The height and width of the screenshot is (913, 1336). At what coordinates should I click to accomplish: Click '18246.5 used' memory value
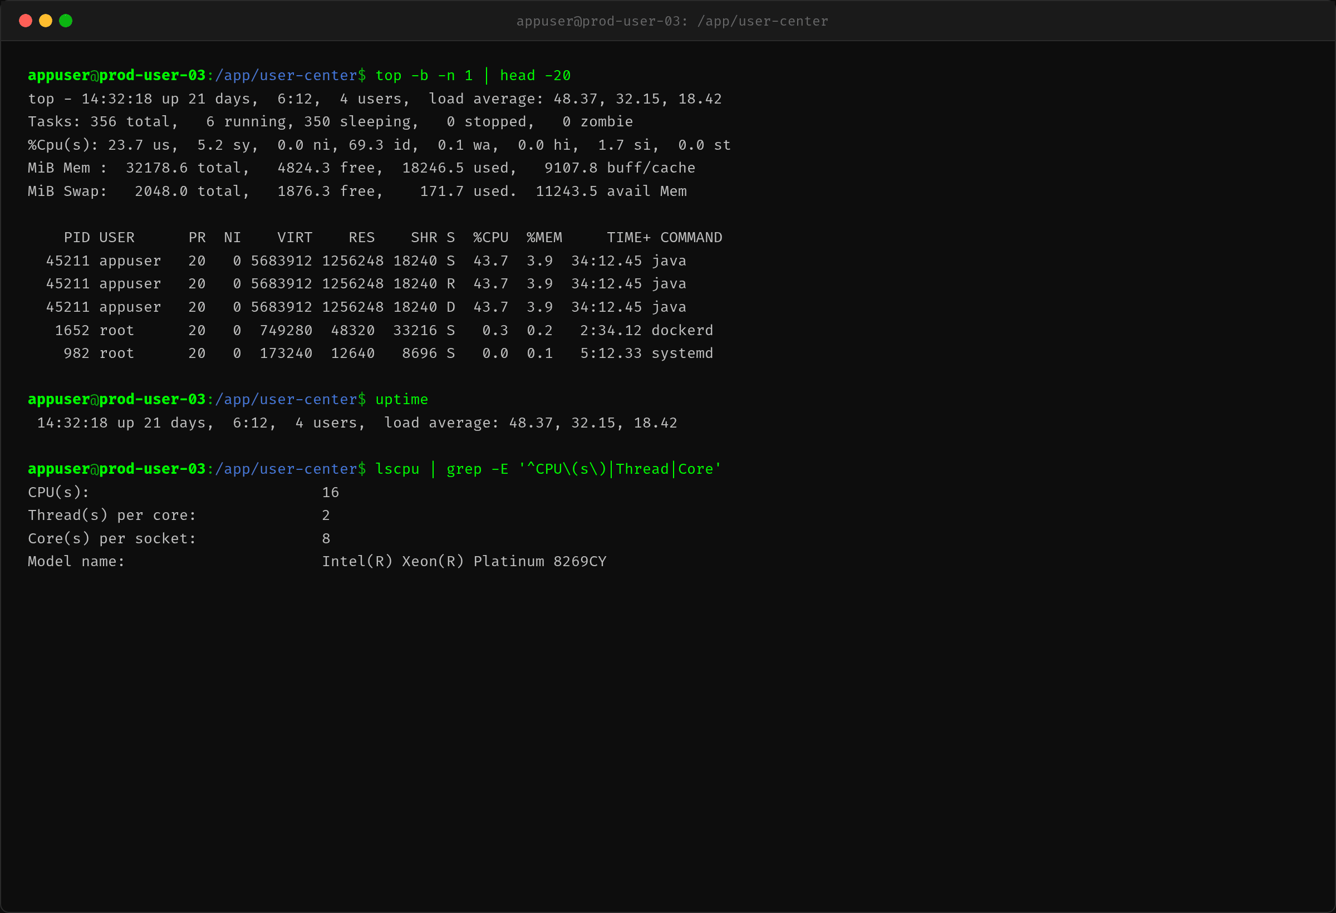(x=455, y=168)
